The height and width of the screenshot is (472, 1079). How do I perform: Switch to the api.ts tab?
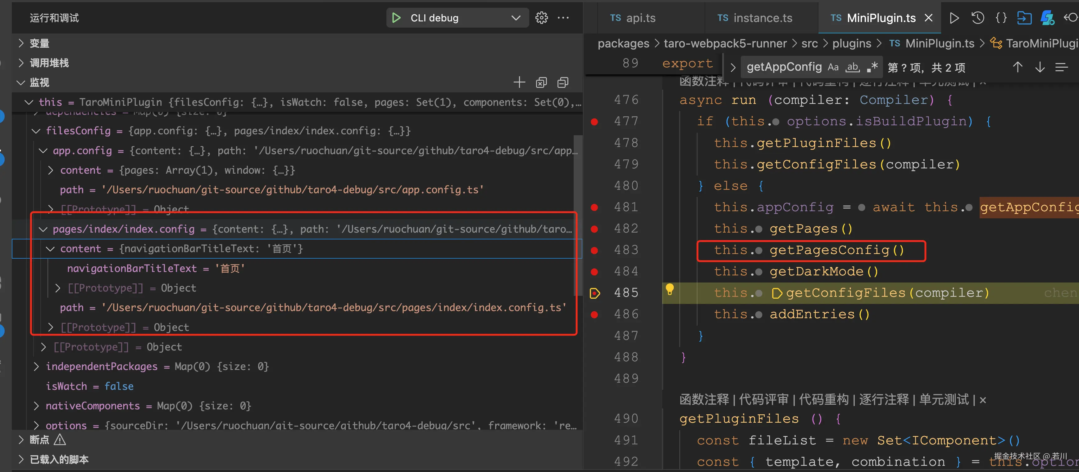640,18
